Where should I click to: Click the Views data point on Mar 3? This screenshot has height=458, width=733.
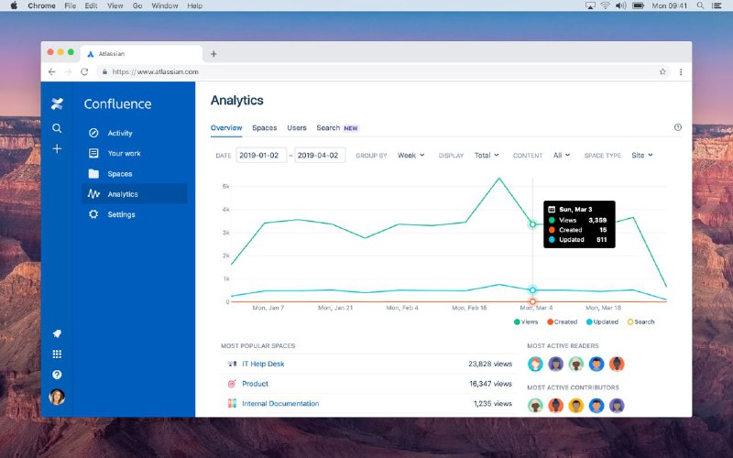(532, 224)
